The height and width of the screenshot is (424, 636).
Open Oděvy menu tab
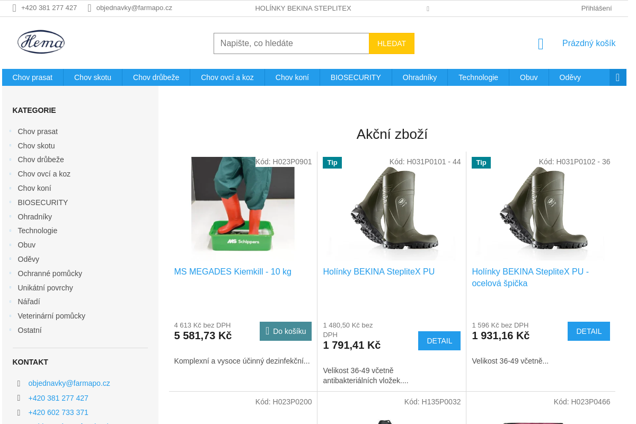[x=570, y=77]
